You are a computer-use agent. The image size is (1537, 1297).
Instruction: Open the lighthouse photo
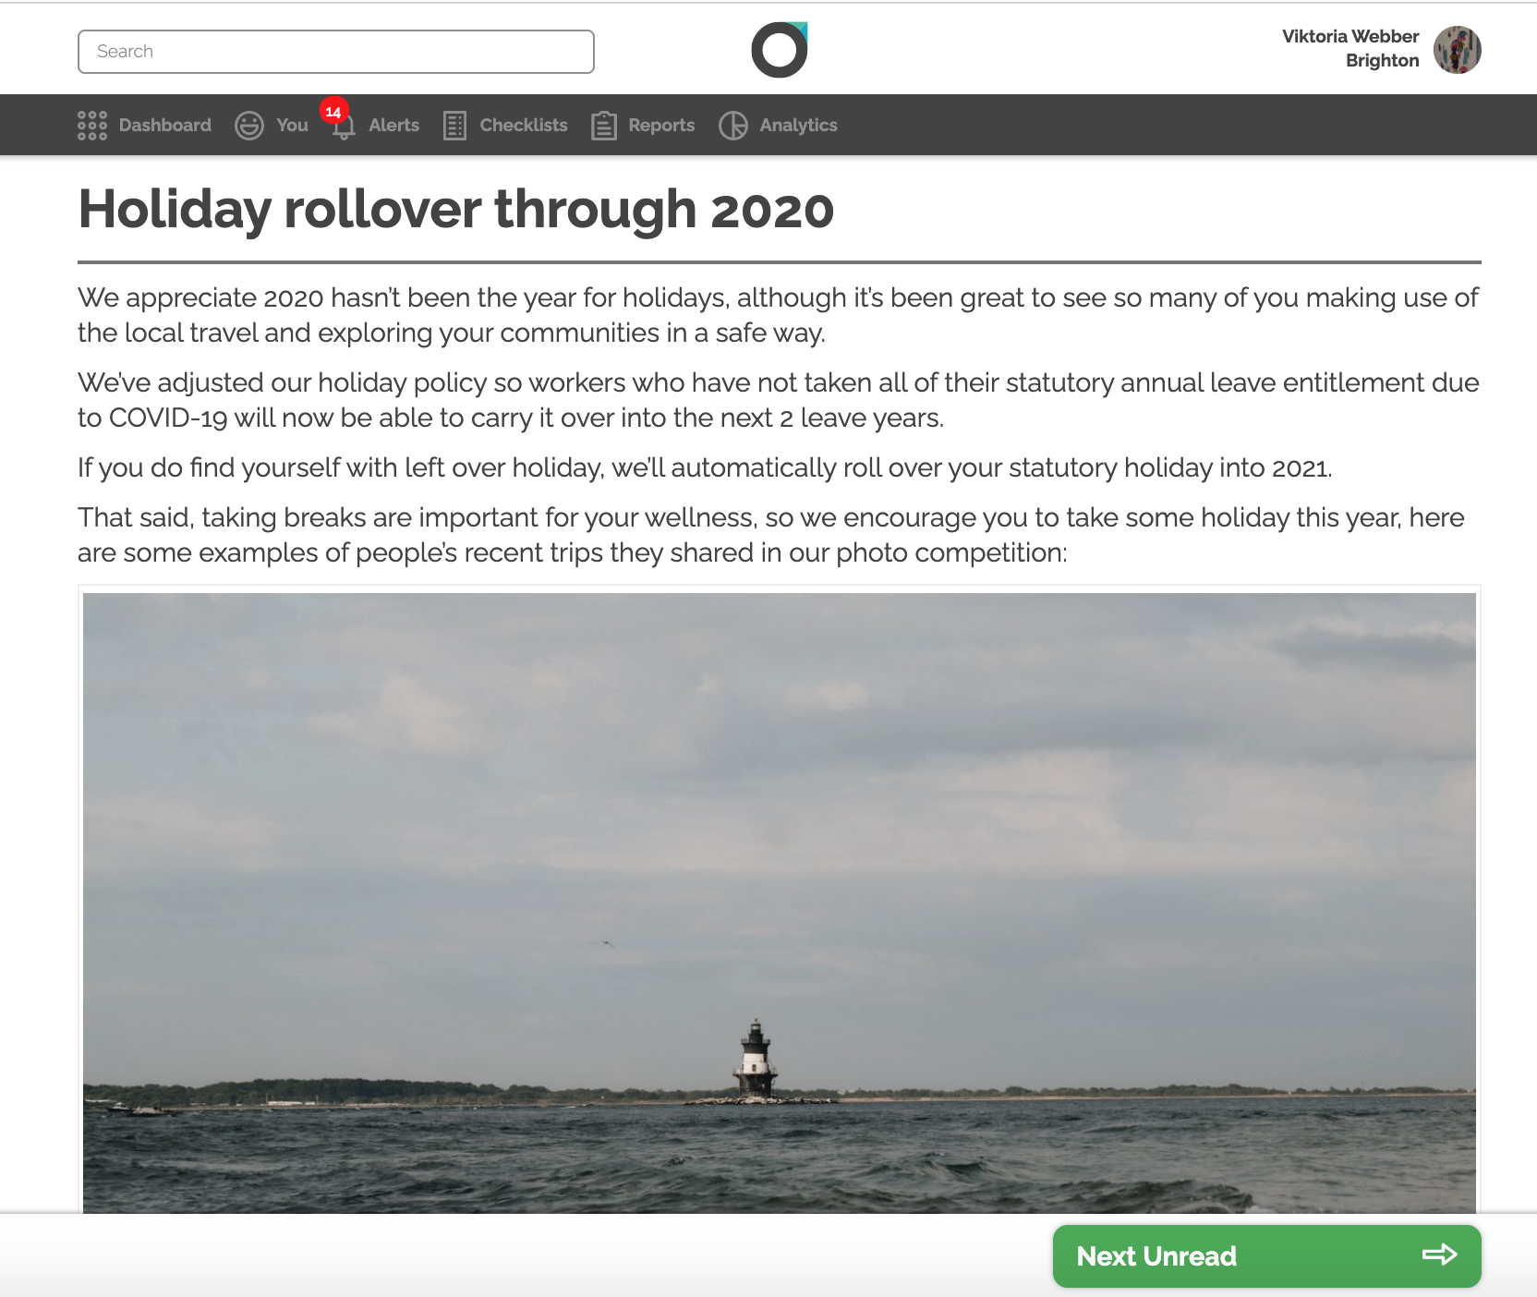click(780, 903)
